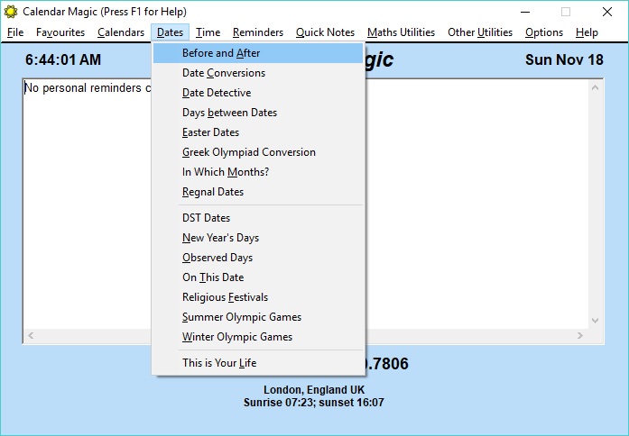Select Days between Dates option
This screenshot has width=629, height=436.
tap(229, 113)
